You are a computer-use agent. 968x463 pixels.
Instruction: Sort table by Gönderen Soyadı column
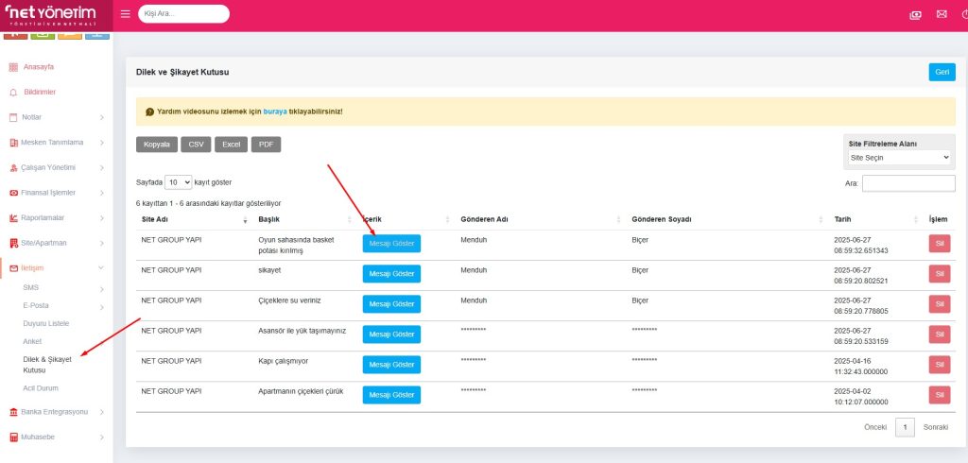[723, 219]
